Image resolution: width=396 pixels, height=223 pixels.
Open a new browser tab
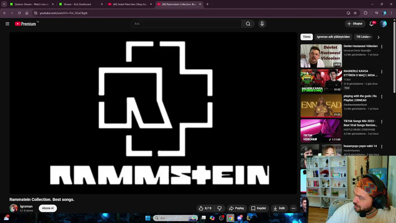point(207,4)
